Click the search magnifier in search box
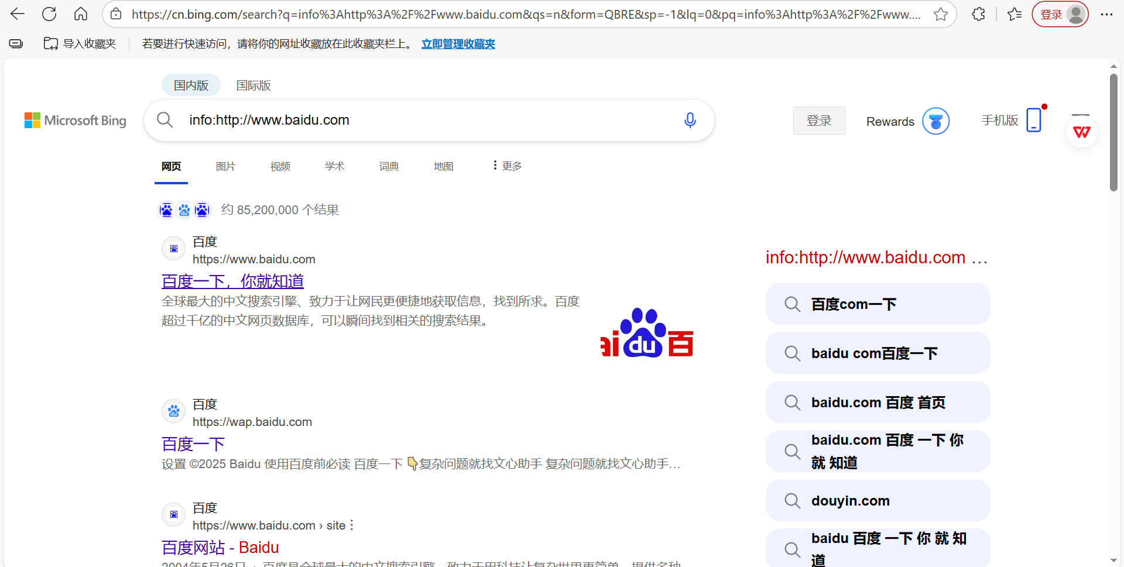This screenshot has height=567, width=1124. coord(165,120)
